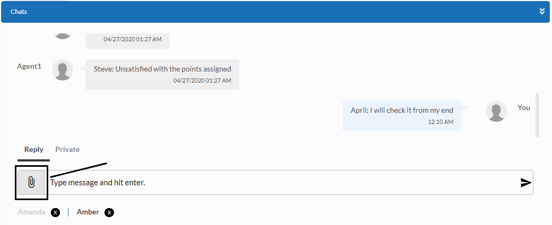Click Steve's 'Unsatisfied with the points assigned' message
This screenshot has width=552, height=225.
pyautogui.click(x=162, y=69)
